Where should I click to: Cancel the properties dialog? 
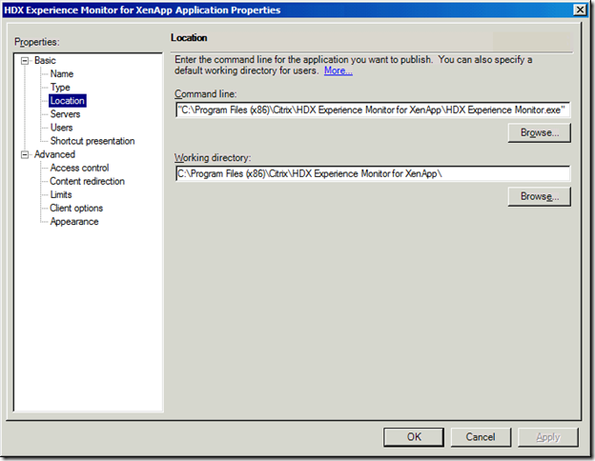[x=481, y=437]
